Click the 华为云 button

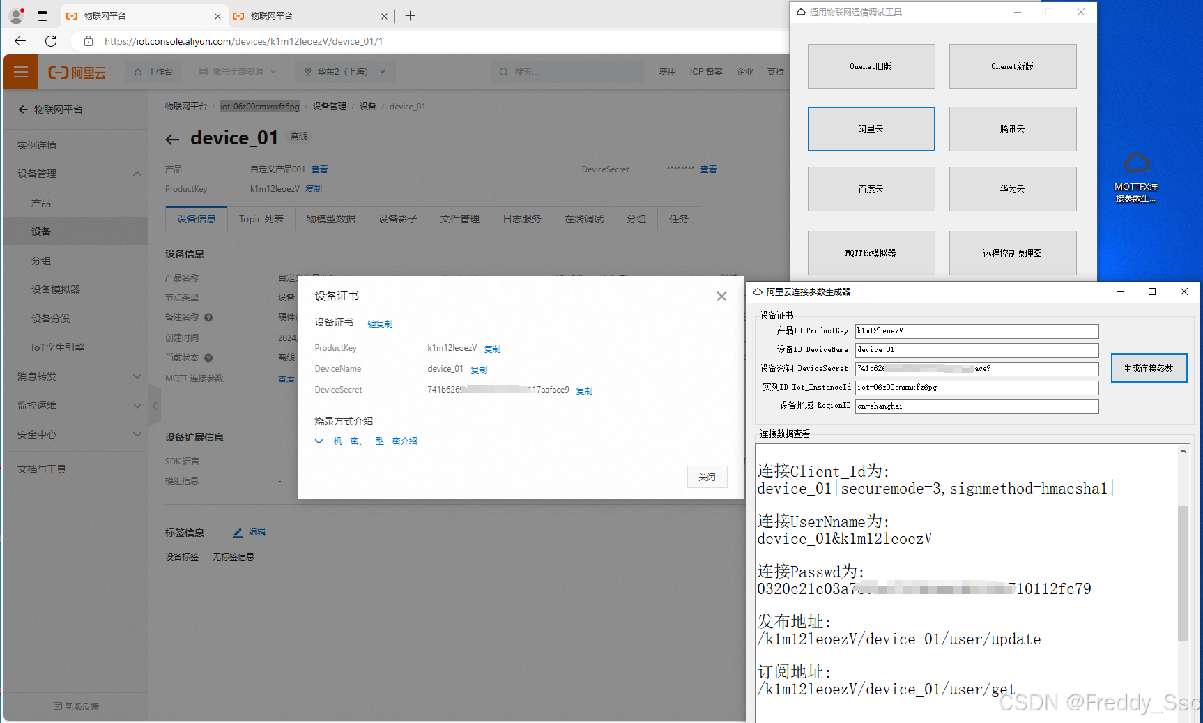pos(1013,189)
